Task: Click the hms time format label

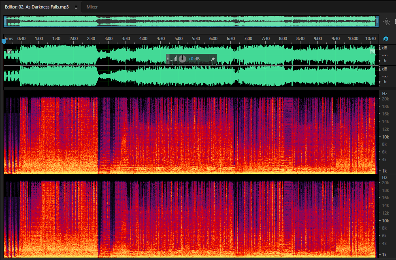Action: pyautogui.click(x=9, y=38)
